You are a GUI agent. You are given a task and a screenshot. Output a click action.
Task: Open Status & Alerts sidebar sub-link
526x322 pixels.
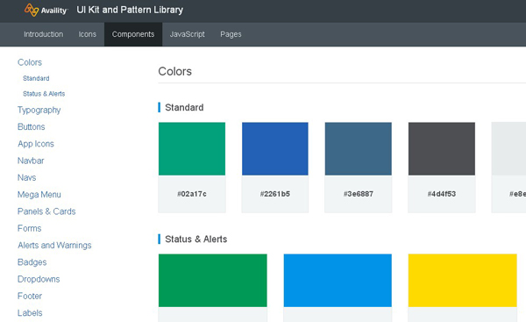click(44, 94)
